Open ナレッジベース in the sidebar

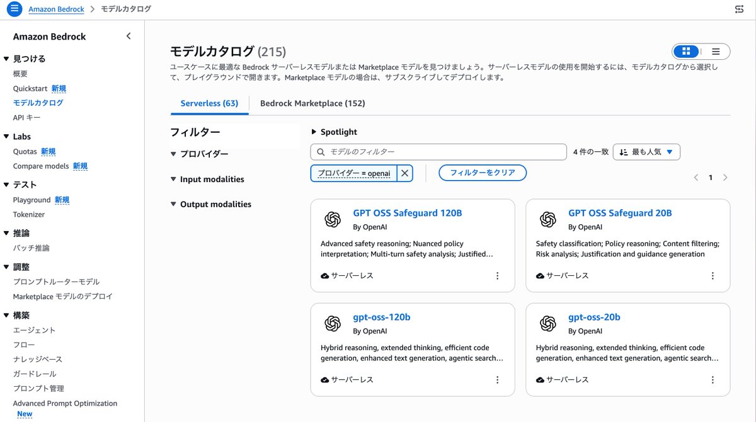click(38, 359)
